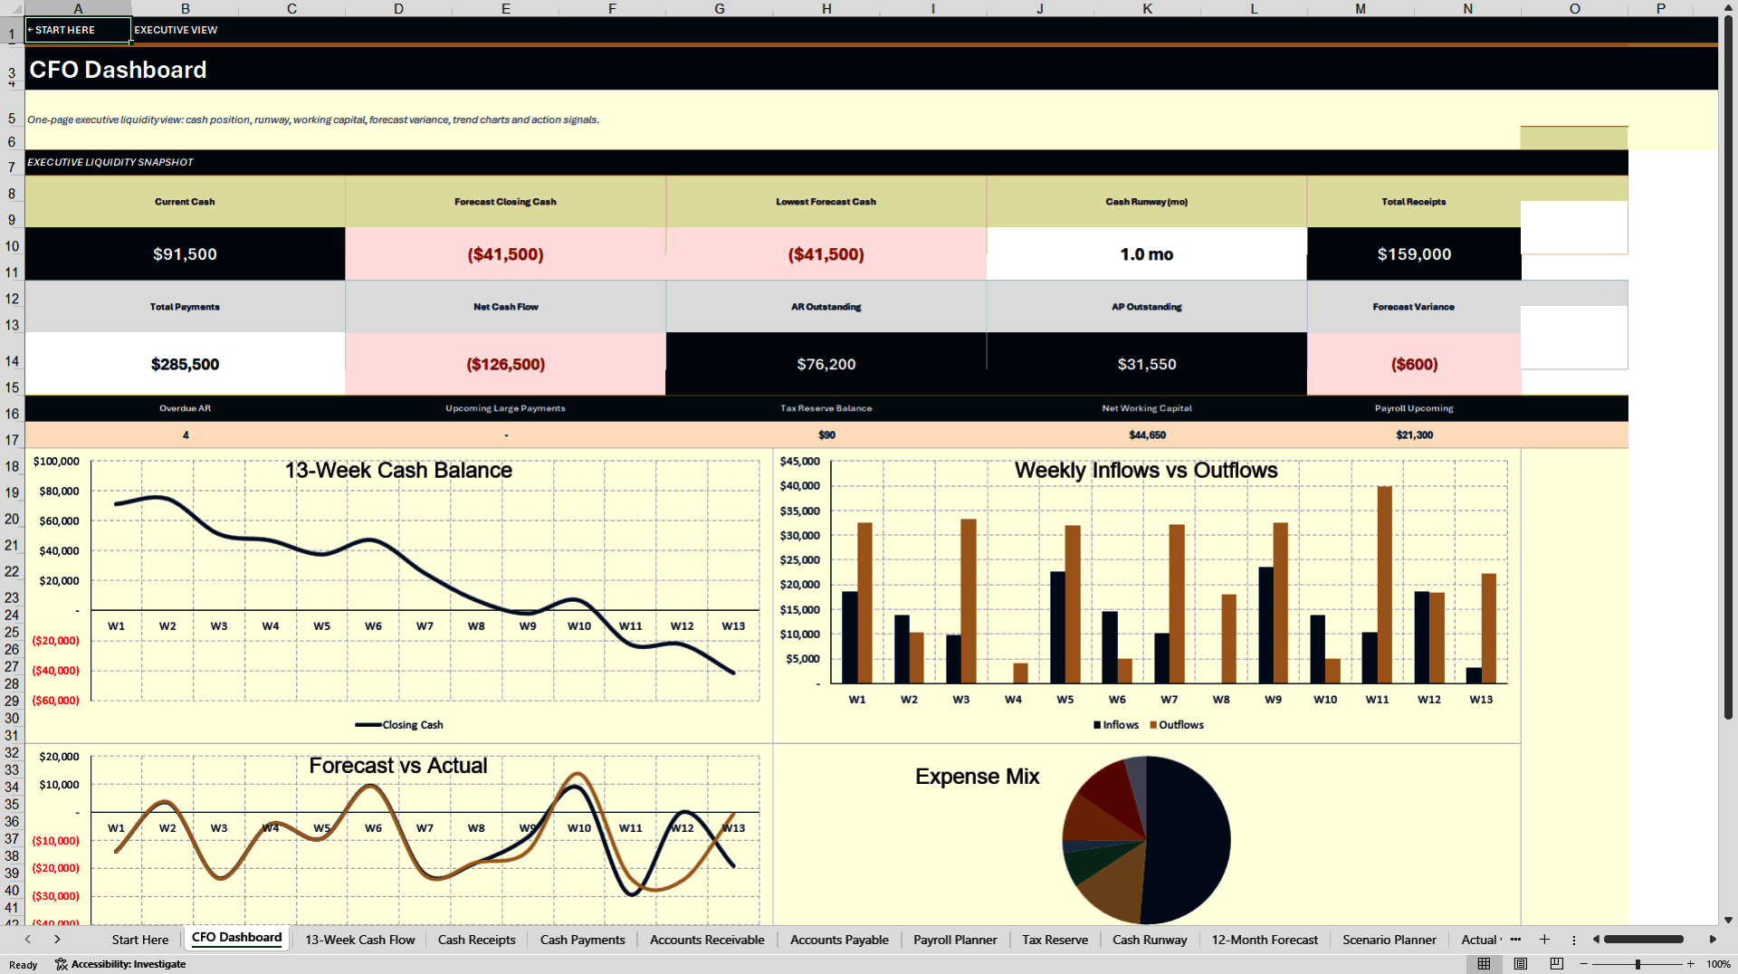Switch to the Cash Receipts sheet

pos(477,940)
